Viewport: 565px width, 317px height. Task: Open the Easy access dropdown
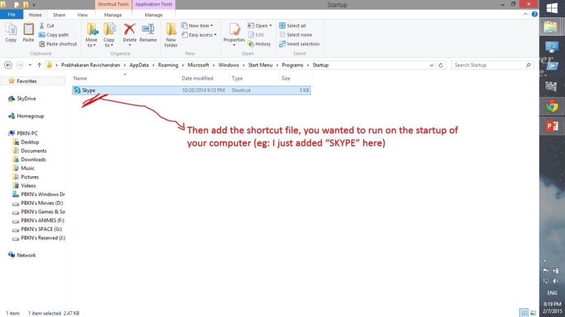pos(198,35)
